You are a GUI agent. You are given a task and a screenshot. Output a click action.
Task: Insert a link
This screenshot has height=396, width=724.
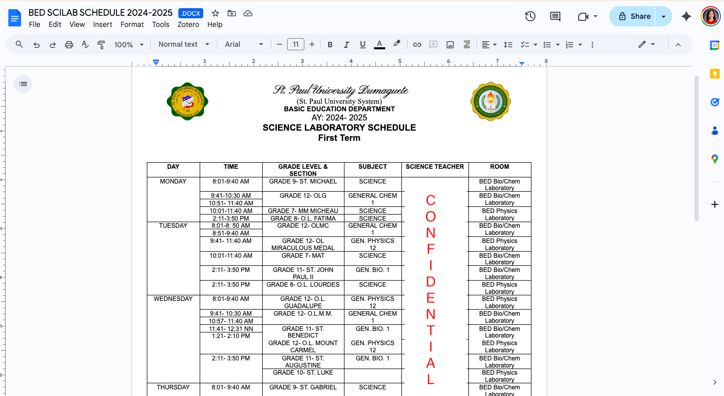click(417, 45)
